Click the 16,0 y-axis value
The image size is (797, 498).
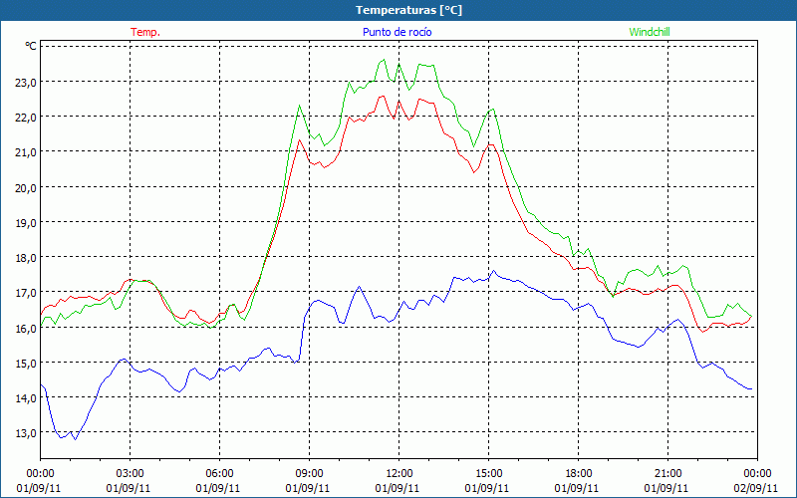26,329
